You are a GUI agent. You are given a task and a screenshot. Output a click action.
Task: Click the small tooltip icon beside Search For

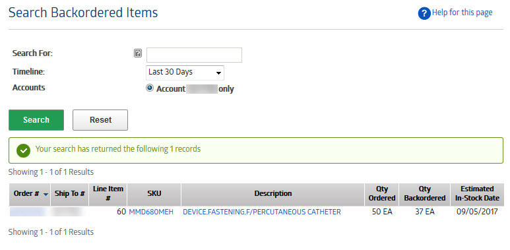(138, 53)
